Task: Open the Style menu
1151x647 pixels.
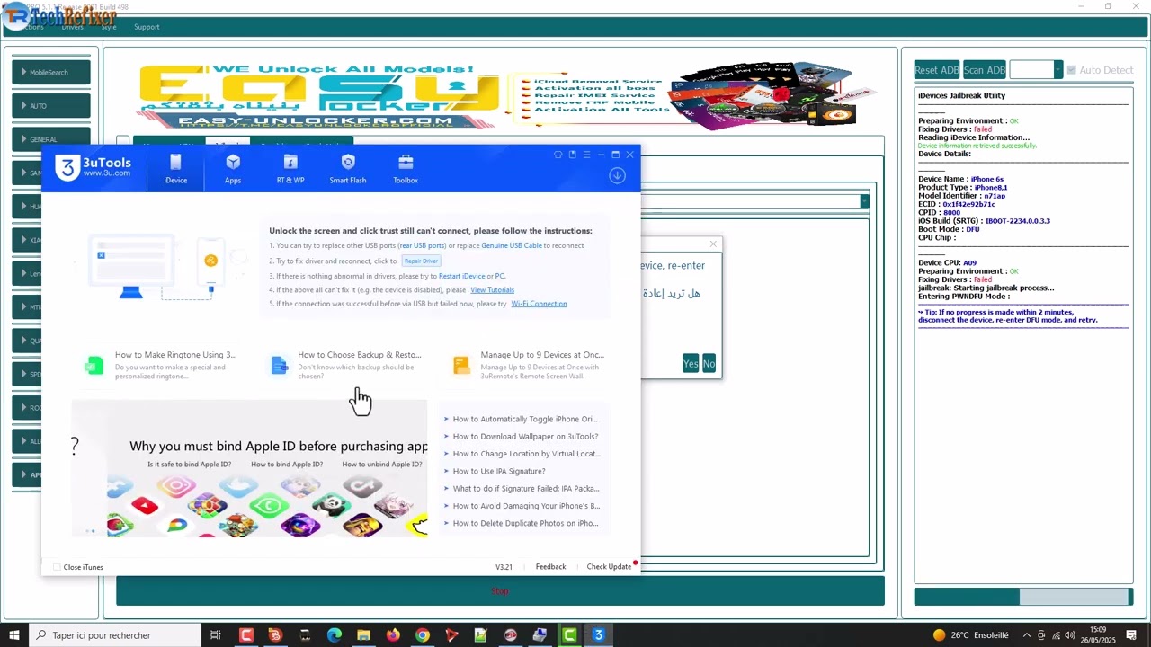Action: coord(109,27)
